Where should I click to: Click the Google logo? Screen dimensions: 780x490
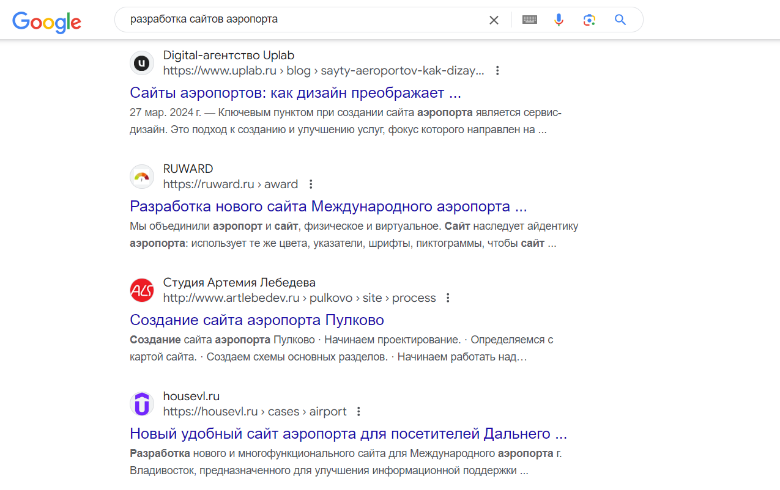[46, 21]
